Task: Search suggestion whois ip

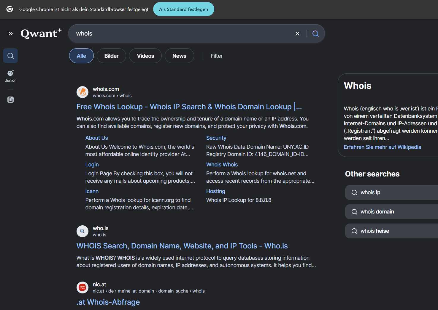Action: pyautogui.click(x=391, y=192)
